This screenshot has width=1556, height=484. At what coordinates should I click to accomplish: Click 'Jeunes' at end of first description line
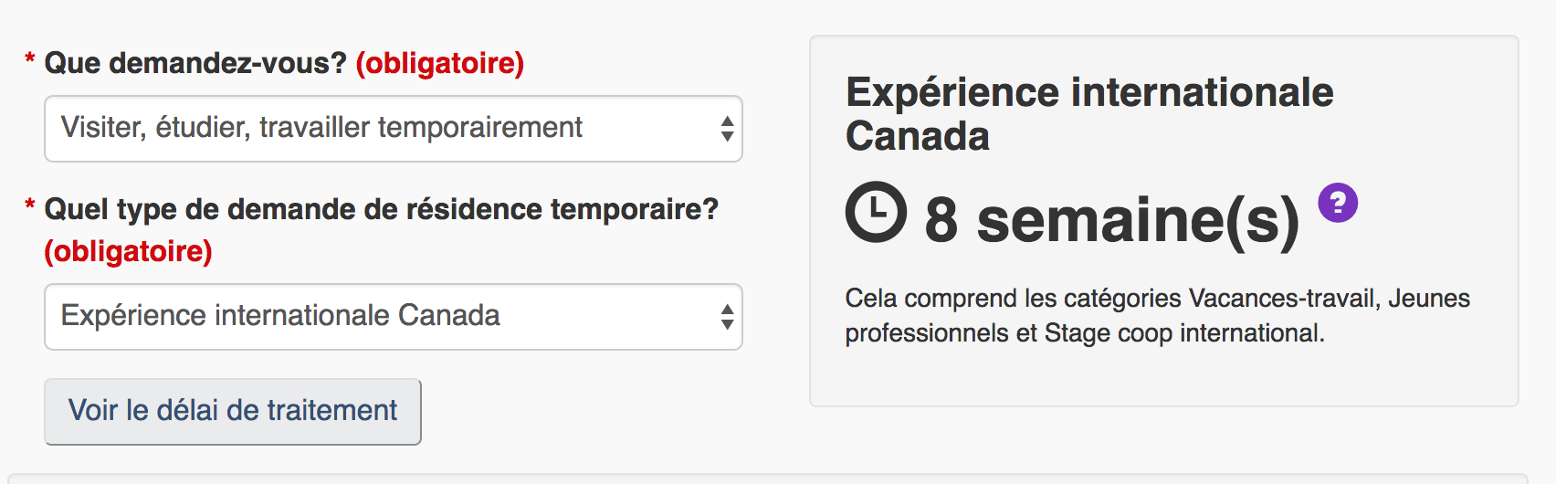point(1429,299)
